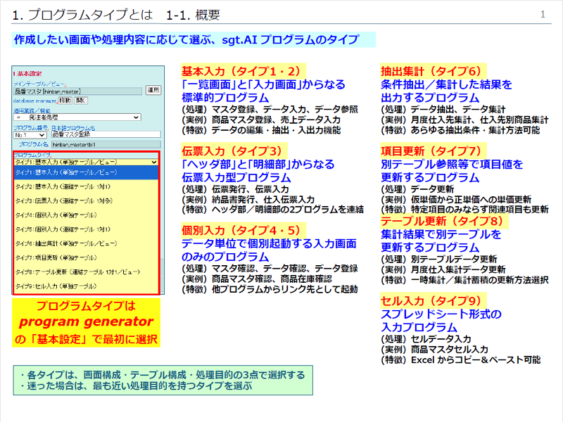Click the 適用 button beside main table

tap(153, 90)
